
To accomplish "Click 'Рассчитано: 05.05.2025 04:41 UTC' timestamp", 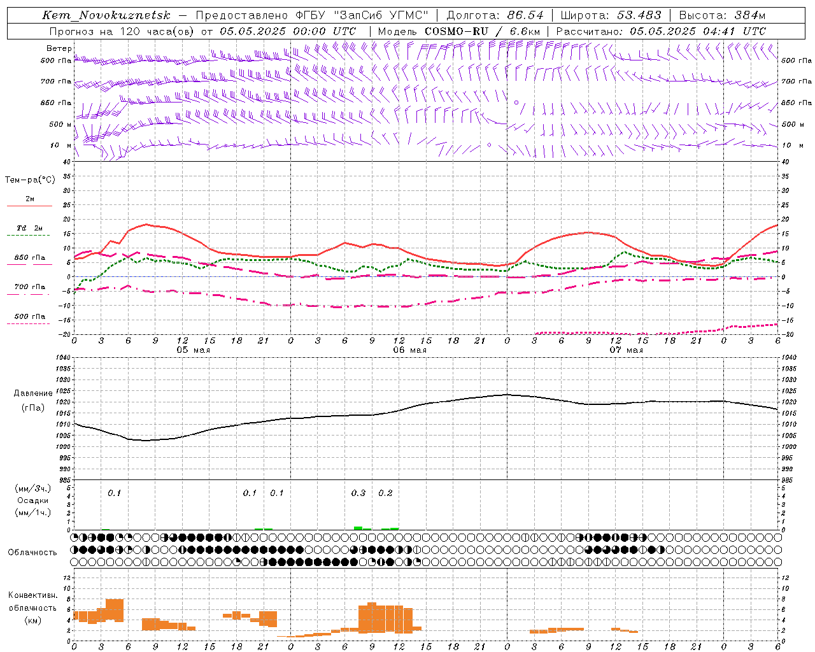I will point(661,31).
